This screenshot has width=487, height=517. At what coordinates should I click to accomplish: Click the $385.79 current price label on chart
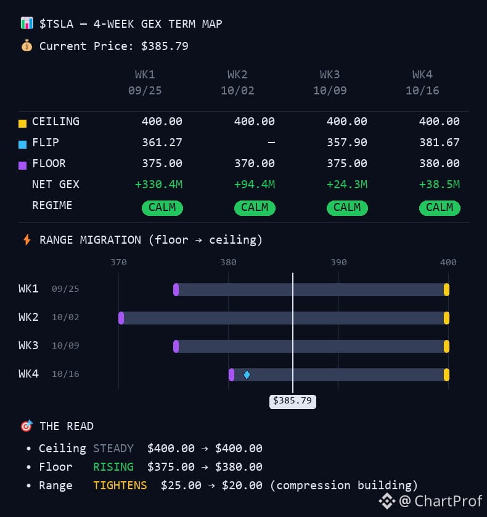click(x=293, y=401)
